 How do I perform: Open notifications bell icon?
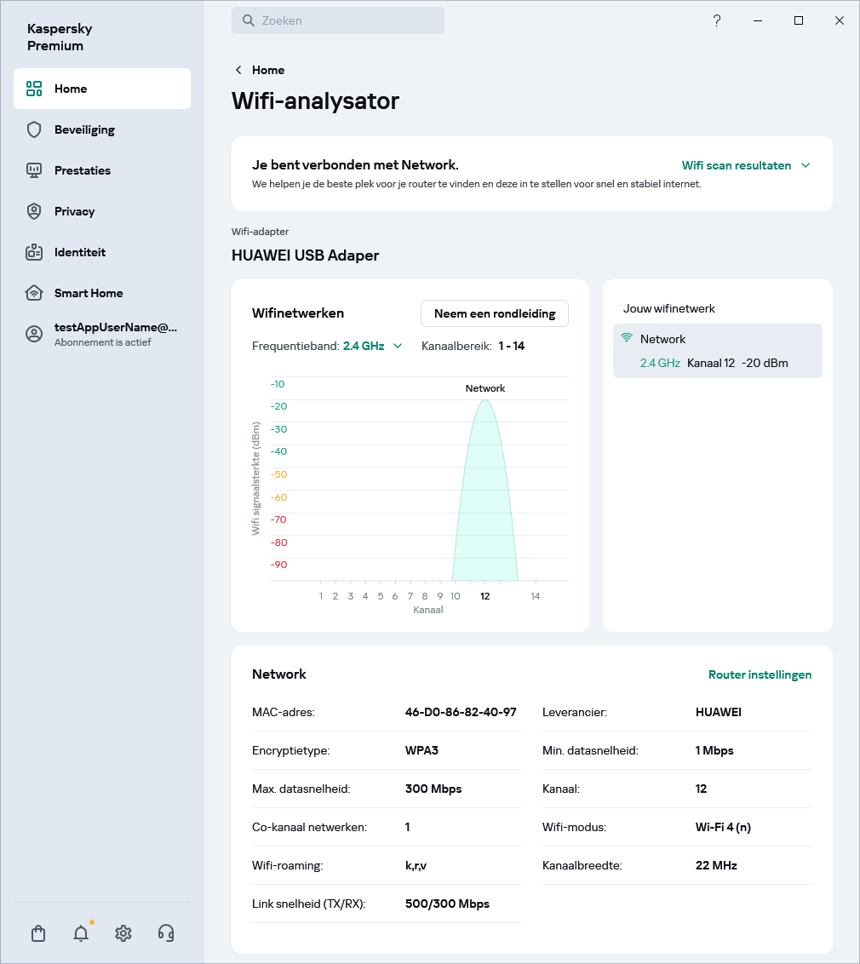click(x=81, y=933)
